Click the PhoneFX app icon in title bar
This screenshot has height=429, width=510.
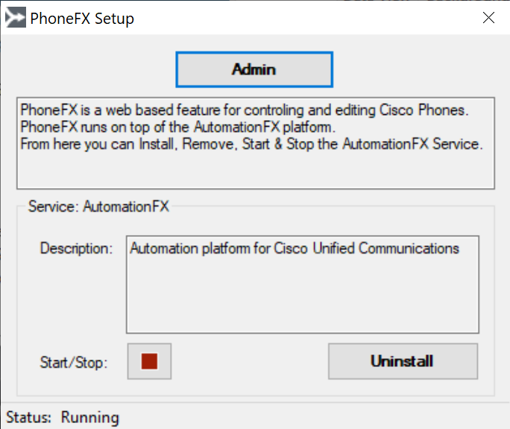point(16,17)
